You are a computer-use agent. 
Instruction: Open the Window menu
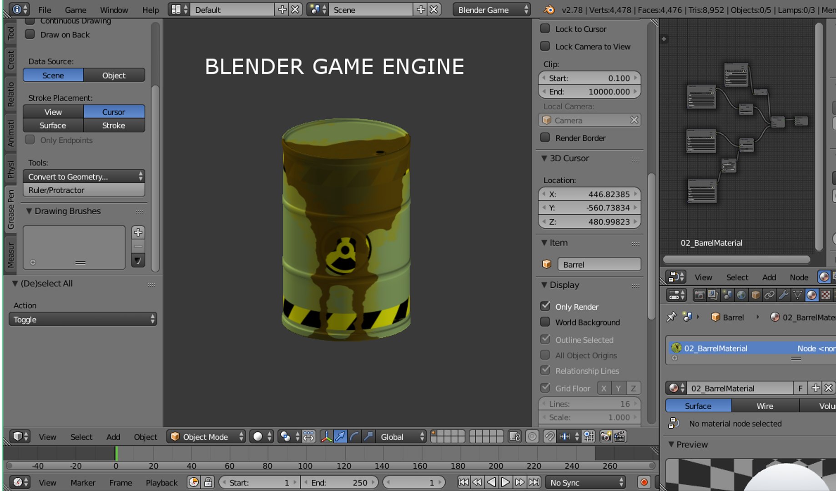coord(114,10)
